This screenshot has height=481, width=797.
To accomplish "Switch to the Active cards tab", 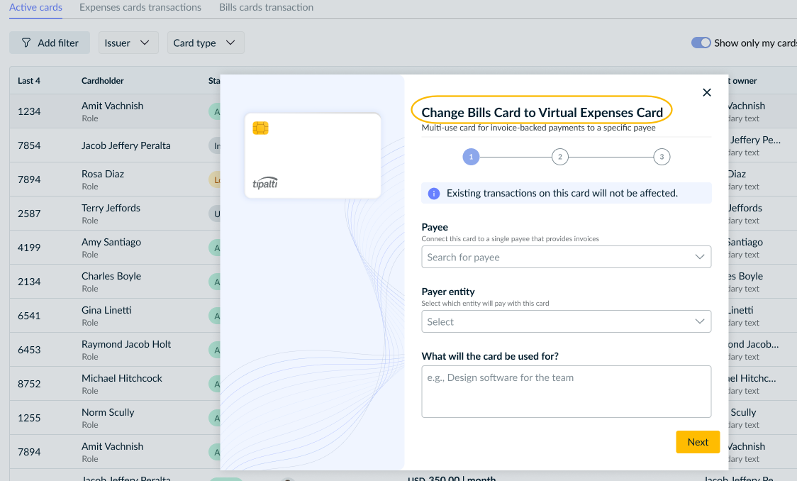I will pos(35,8).
